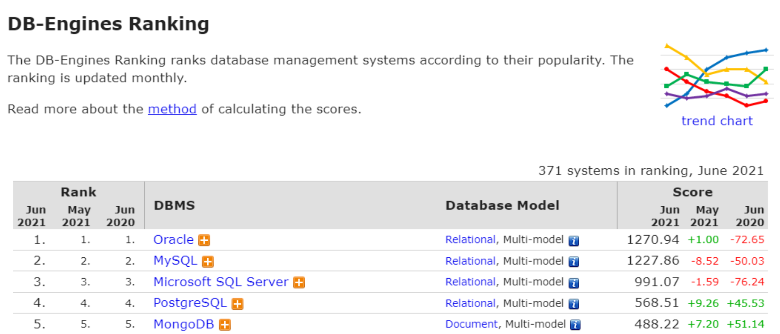Select the Oracle score 1270.94
Viewport: 780px width, 334px height.
click(653, 240)
